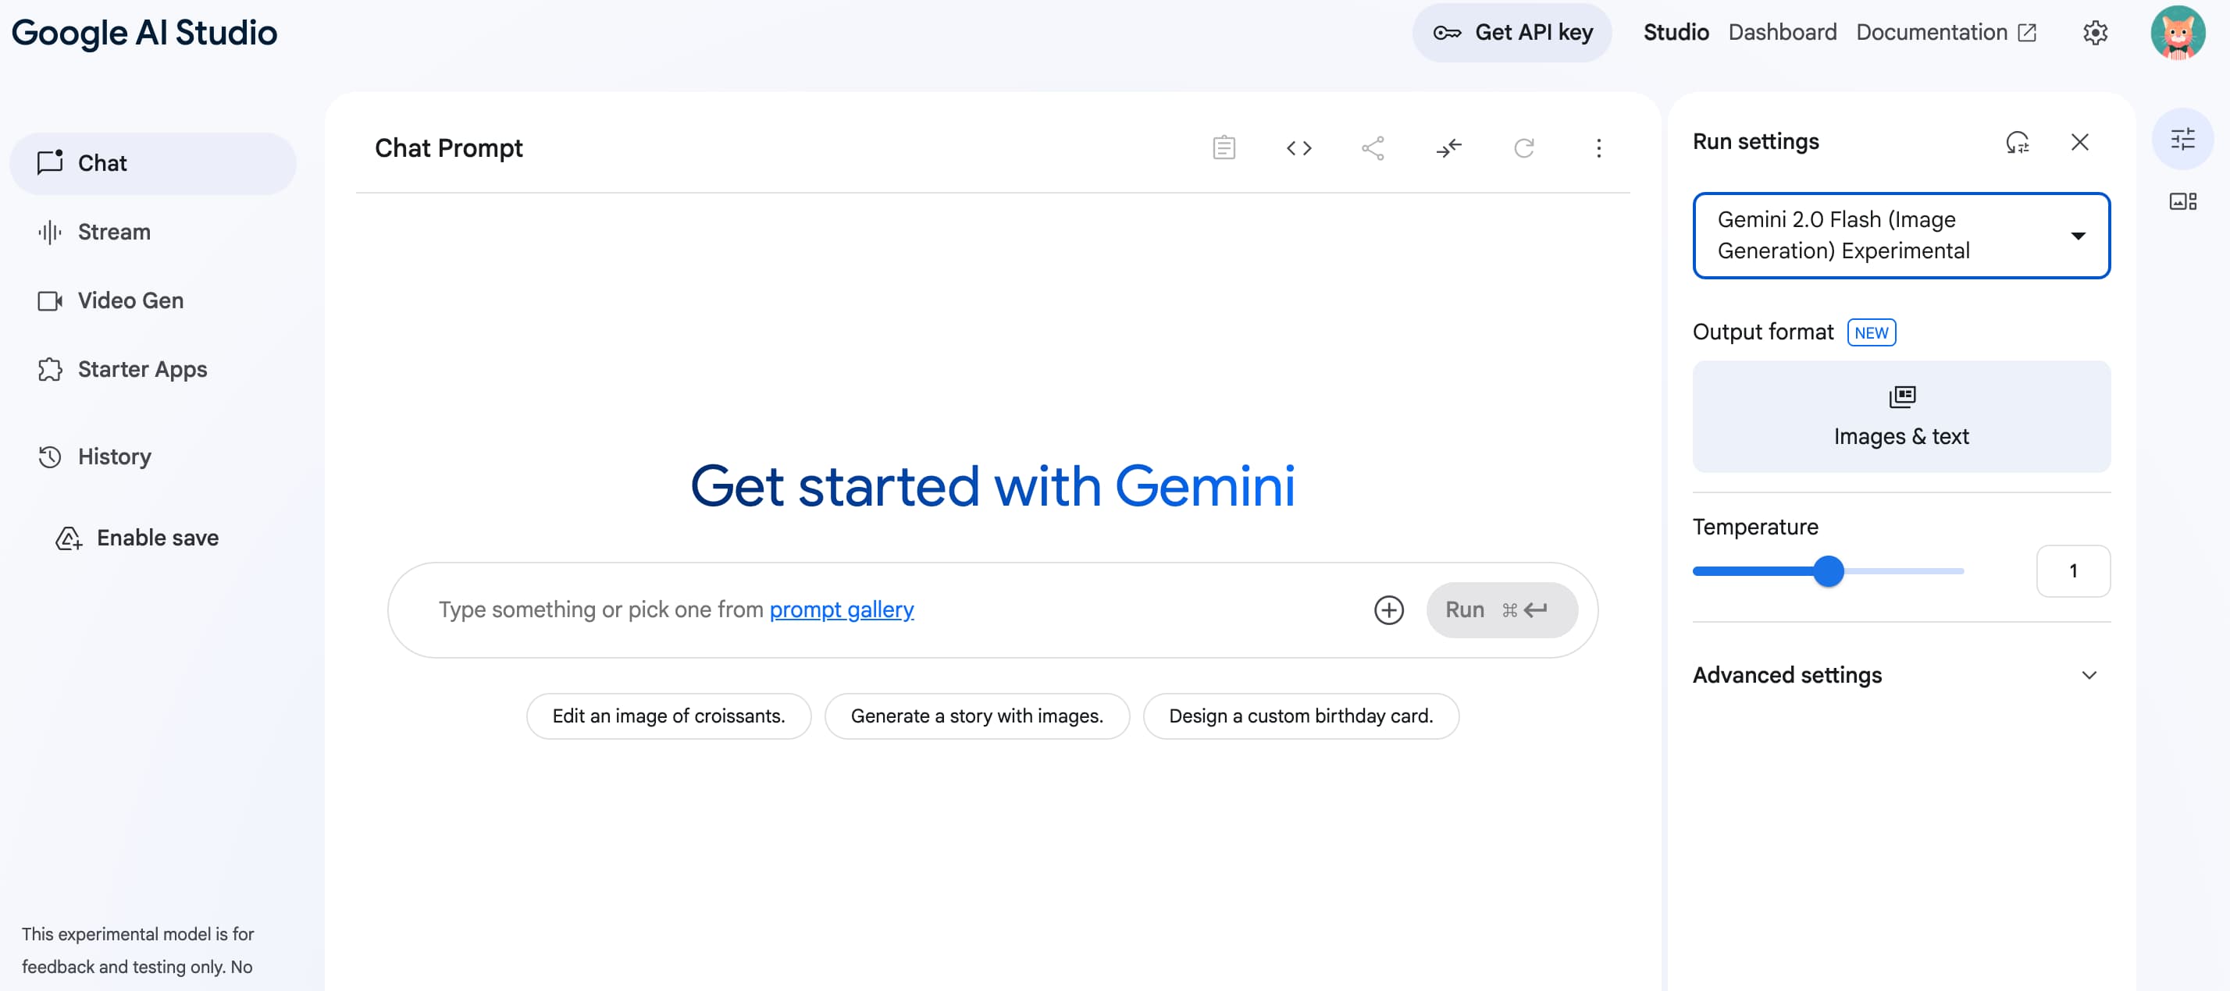This screenshot has height=991, width=2230.
Task: Click the Starter Apps puzzle icon
Action: [50, 369]
